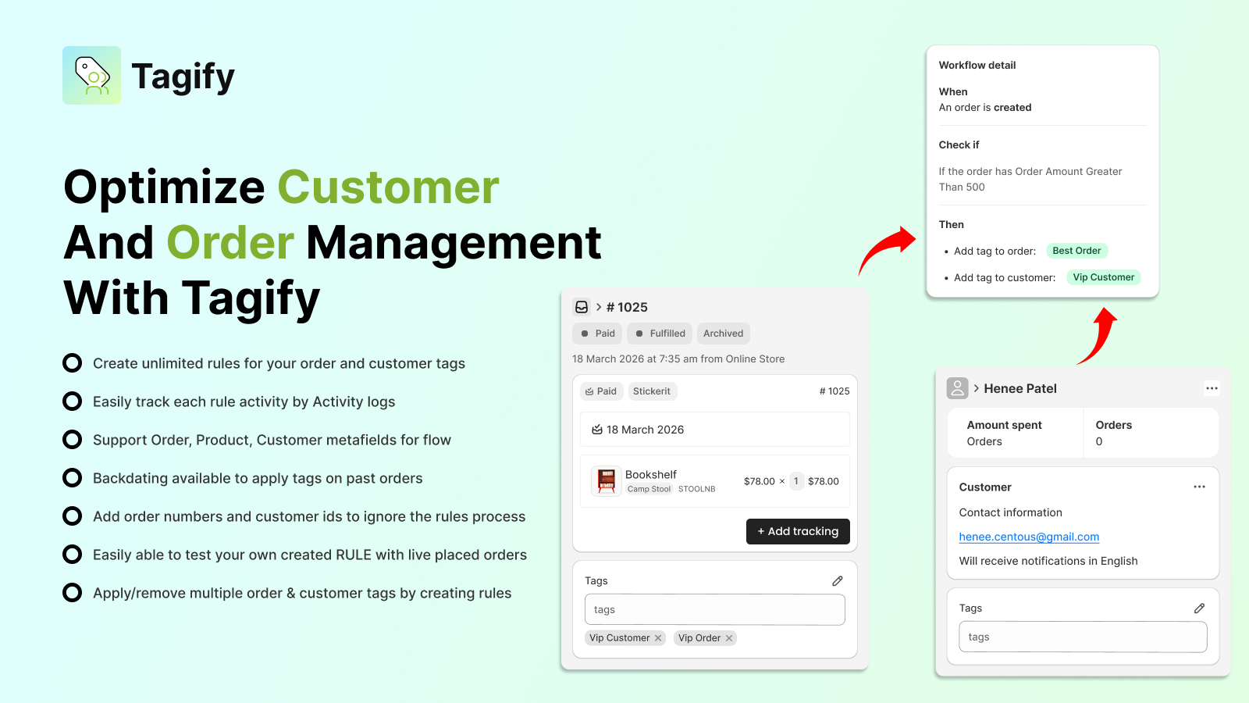Click the Tagify logo icon
Image resolution: width=1249 pixels, height=703 pixels.
tap(91, 75)
